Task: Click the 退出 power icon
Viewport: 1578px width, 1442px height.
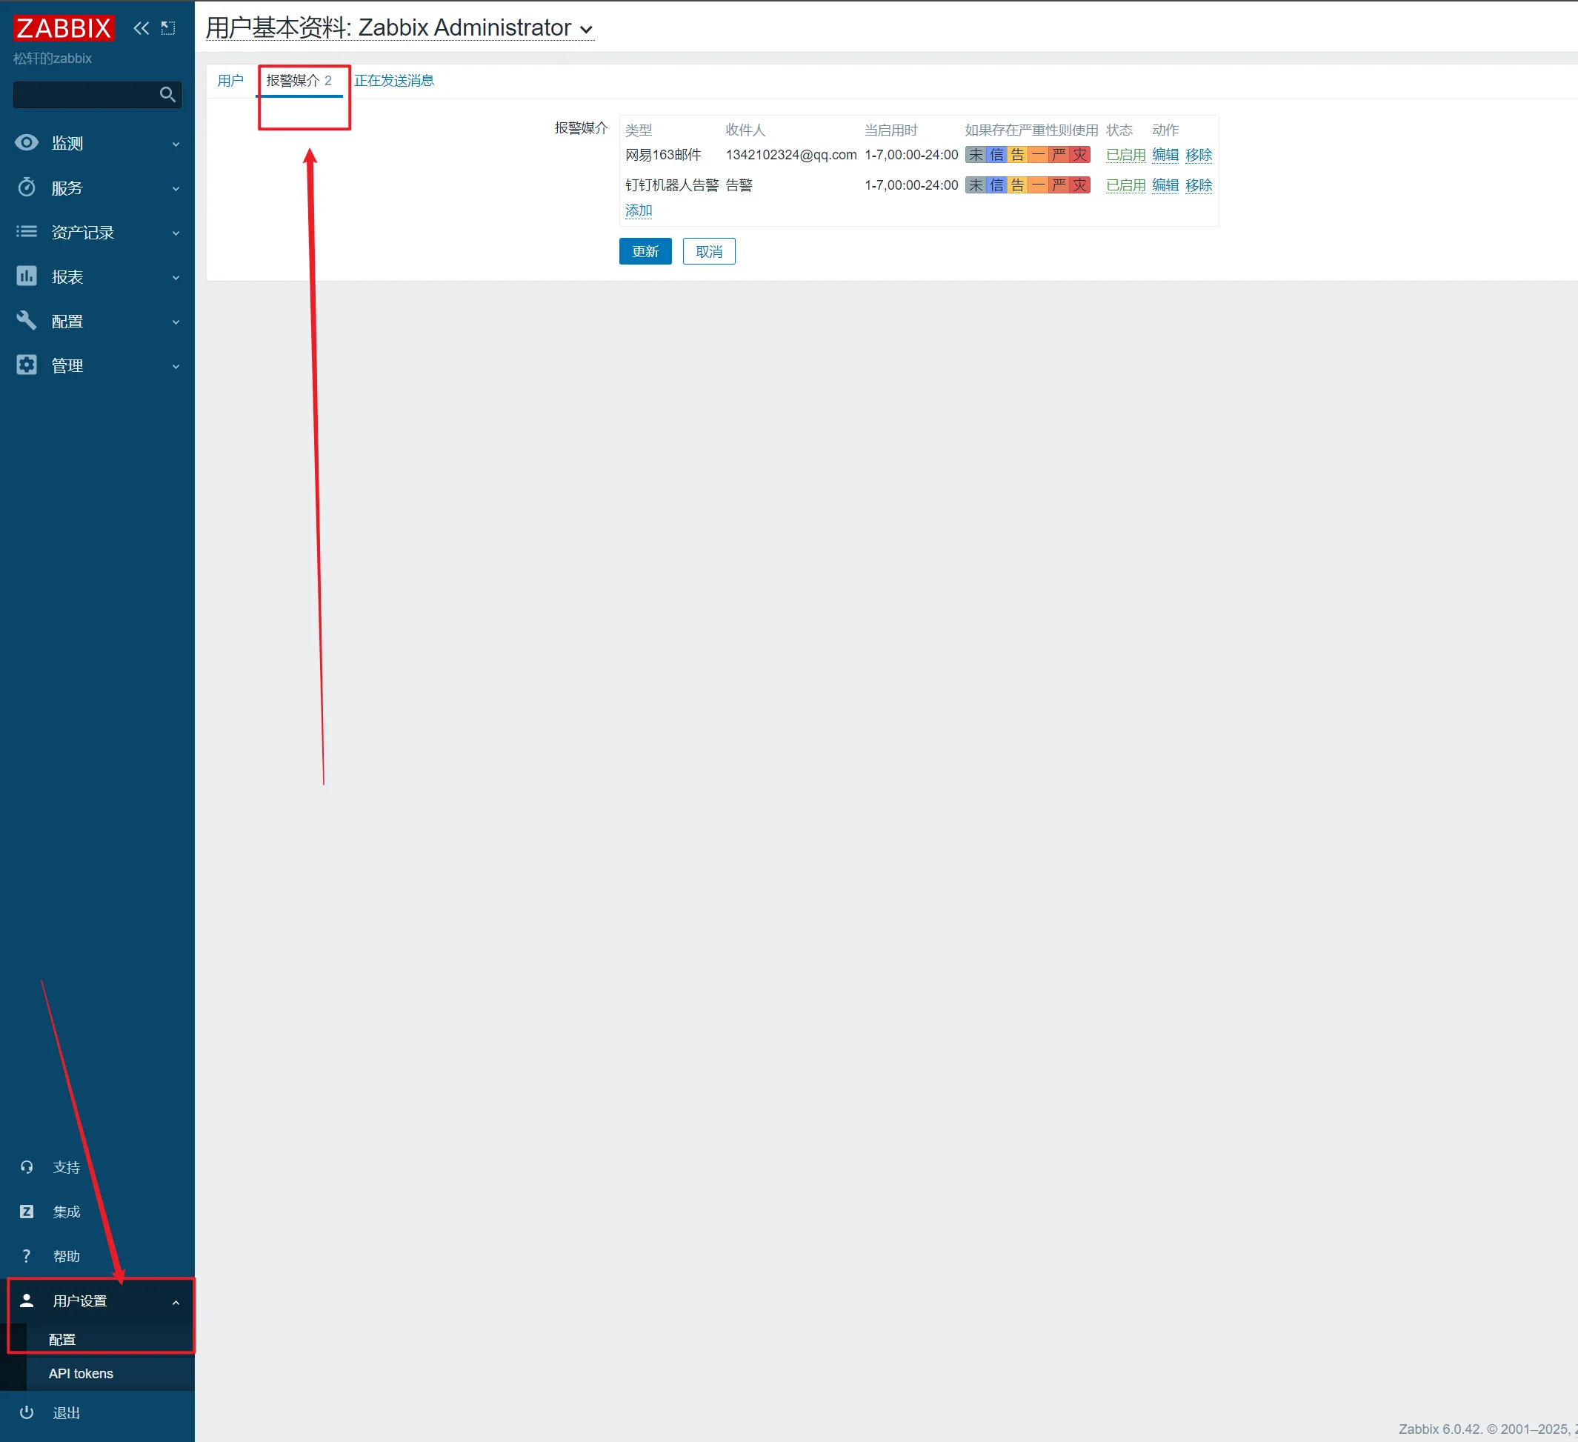Action: pos(27,1412)
